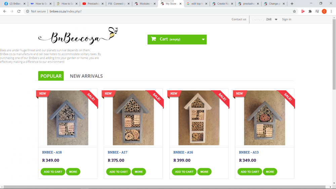This screenshot has width=336, height=189.
Task: Click the red profile avatar icon
Action: pos(324,11)
